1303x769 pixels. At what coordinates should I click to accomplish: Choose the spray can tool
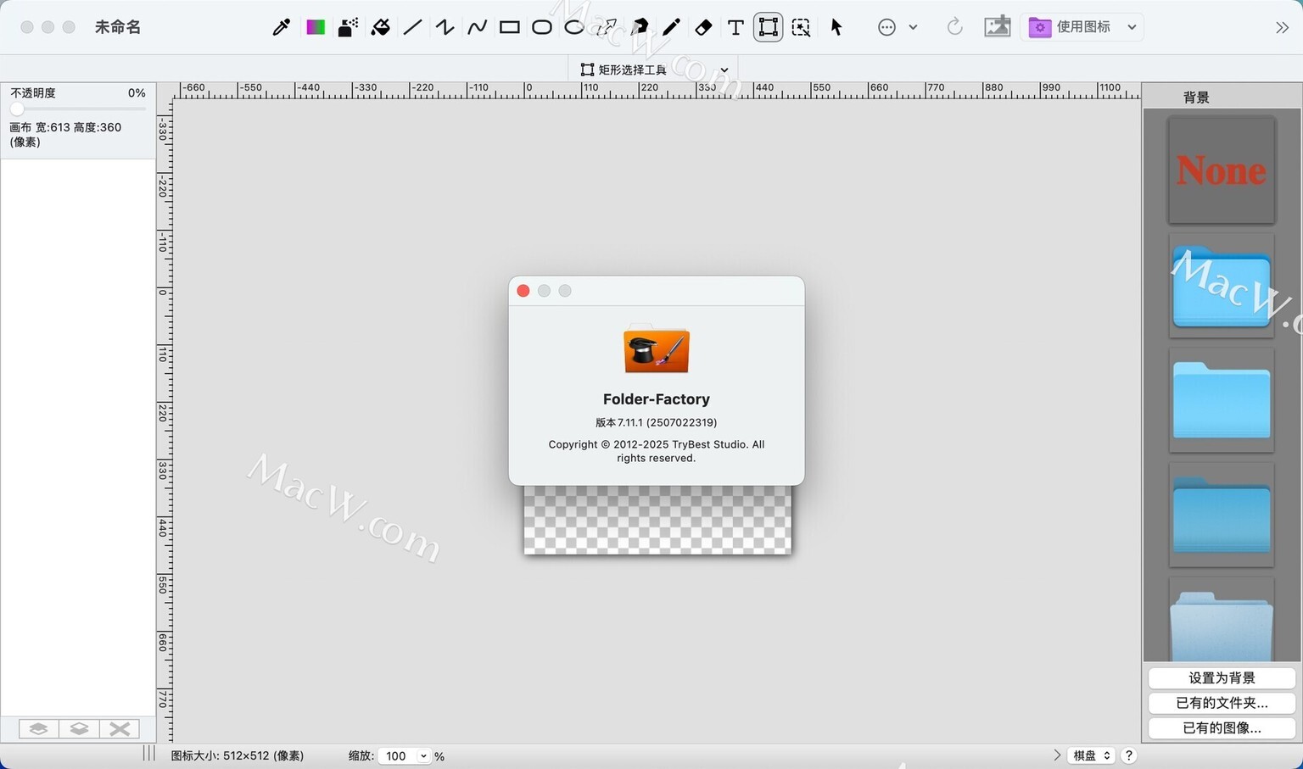coord(348,27)
